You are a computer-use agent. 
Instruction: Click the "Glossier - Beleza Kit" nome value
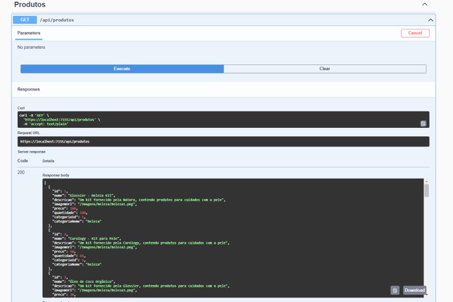pos(92,195)
